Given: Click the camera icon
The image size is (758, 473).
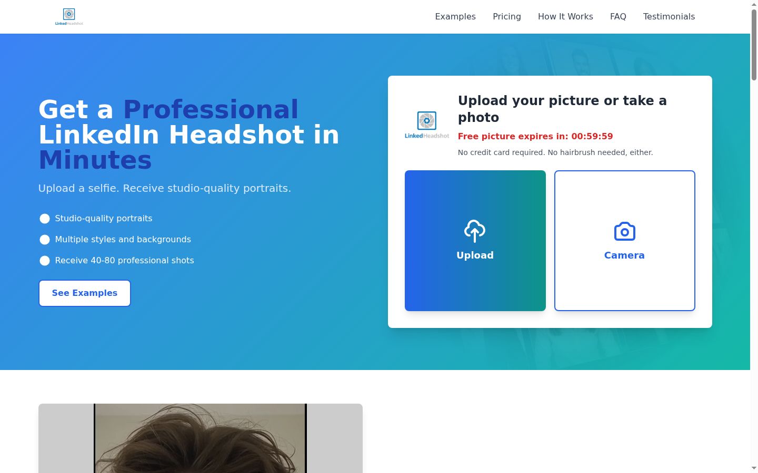Looking at the screenshot, I should (x=625, y=231).
